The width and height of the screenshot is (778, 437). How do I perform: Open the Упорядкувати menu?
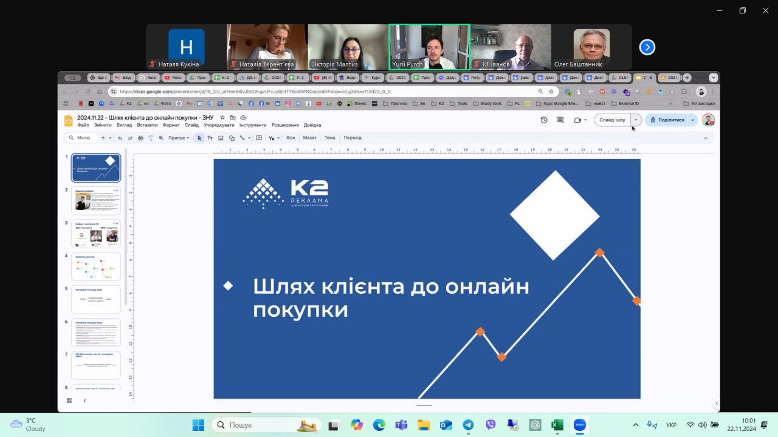(219, 125)
